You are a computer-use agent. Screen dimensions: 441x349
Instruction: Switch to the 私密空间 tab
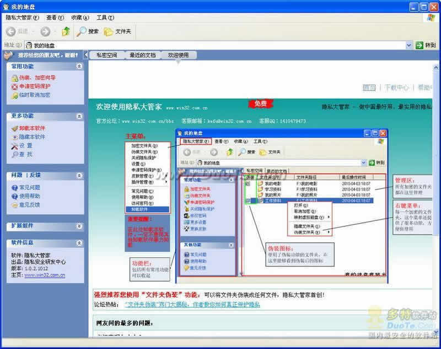(x=106, y=55)
